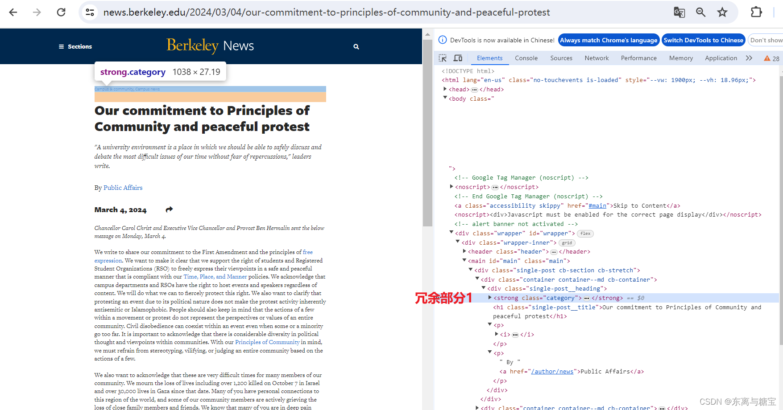Open the Network tab
The image size is (783, 410).
tap(597, 58)
